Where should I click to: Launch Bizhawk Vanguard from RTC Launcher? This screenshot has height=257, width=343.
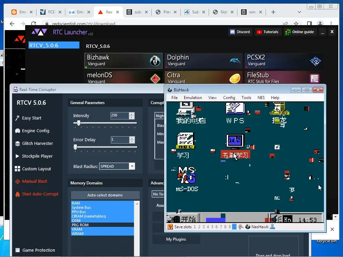pyautogui.click(x=123, y=61)
